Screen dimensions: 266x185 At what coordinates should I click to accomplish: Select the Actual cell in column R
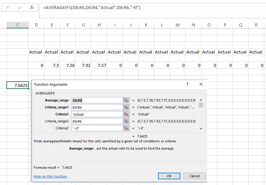pyautogui.click(x=256, y=52)
